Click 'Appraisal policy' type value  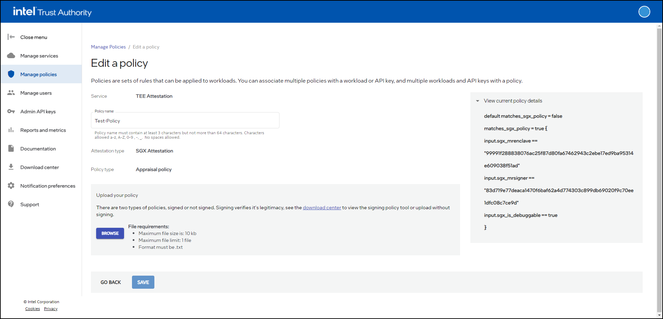click(x=154, y=169)
